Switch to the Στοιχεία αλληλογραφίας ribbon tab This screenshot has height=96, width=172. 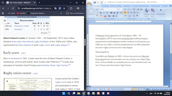141,6
